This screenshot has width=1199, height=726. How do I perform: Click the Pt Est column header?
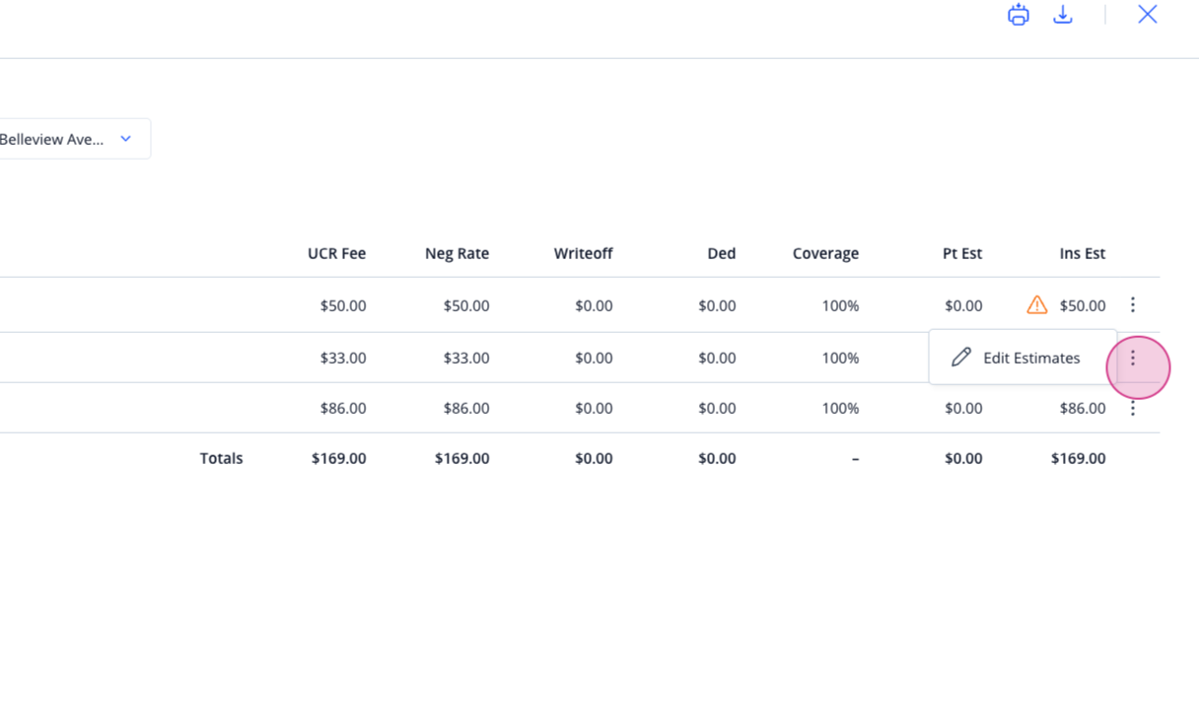click(962, 253)
